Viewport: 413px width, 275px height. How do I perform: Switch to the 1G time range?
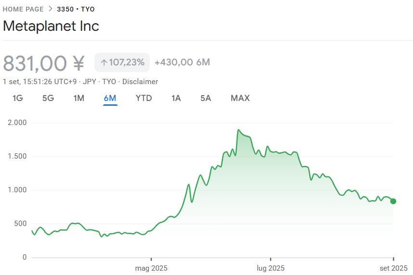17,98
